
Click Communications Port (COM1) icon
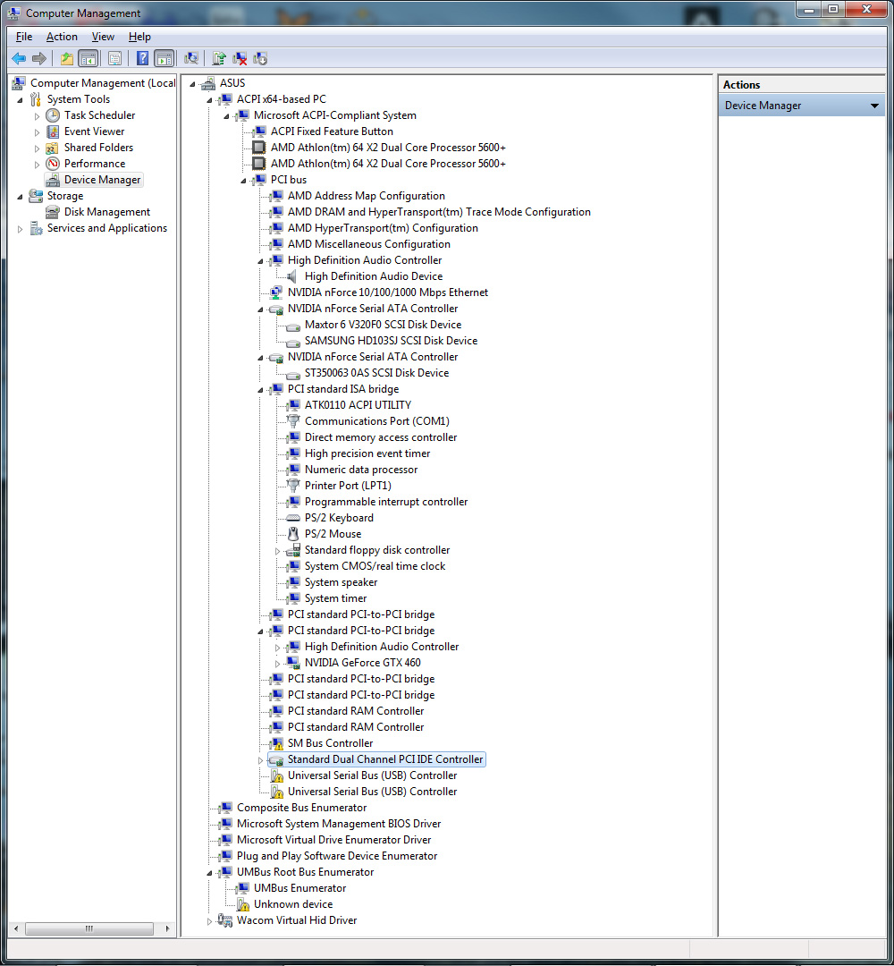click(293, 420)
